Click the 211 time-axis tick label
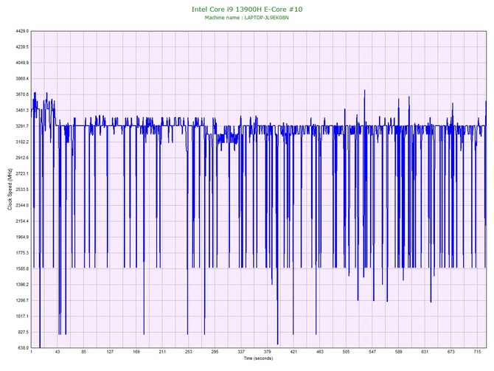 point(162,352)
